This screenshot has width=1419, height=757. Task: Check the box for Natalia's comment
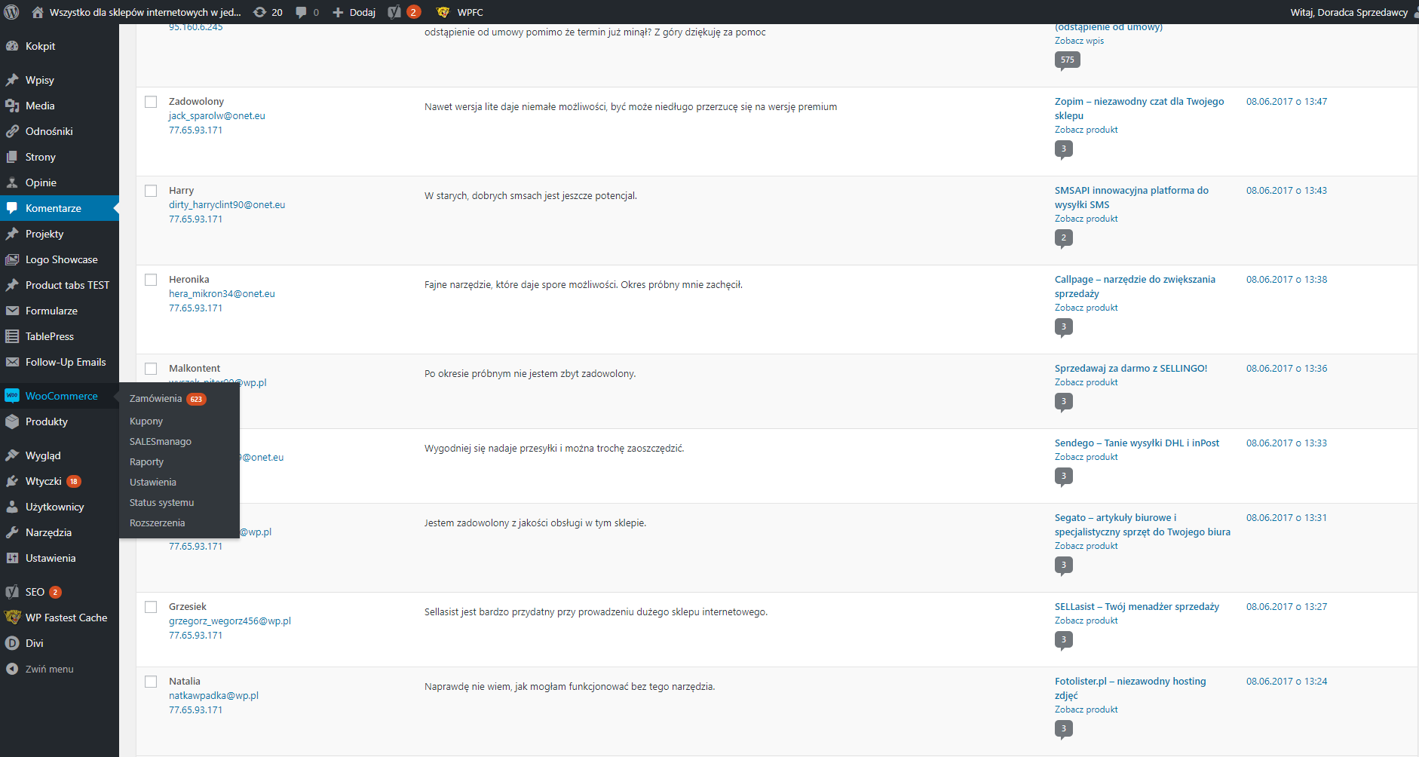tap(151, 682)
